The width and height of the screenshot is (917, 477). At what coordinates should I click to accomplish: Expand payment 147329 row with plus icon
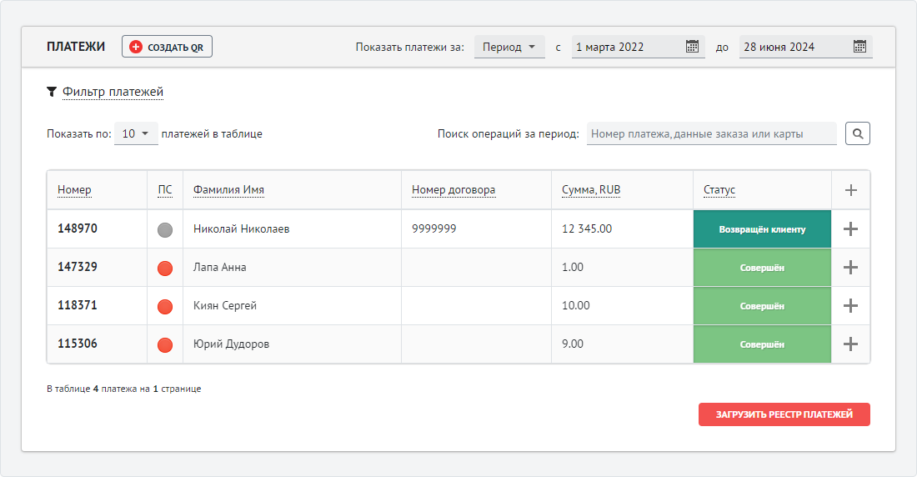click(x=850, y=268)
